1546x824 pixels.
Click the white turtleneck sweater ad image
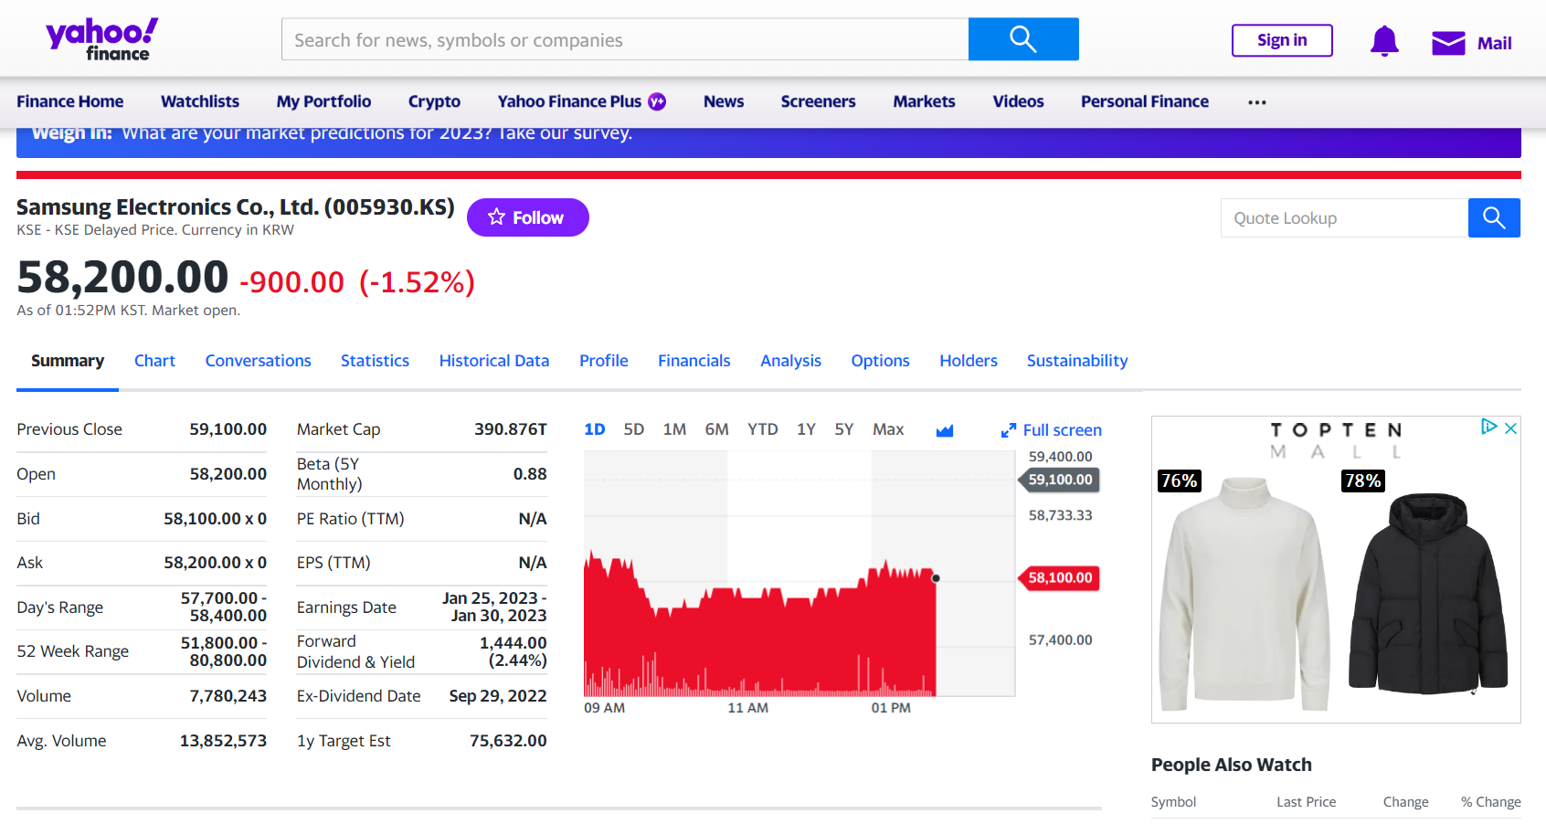(x=1244, y=594)
